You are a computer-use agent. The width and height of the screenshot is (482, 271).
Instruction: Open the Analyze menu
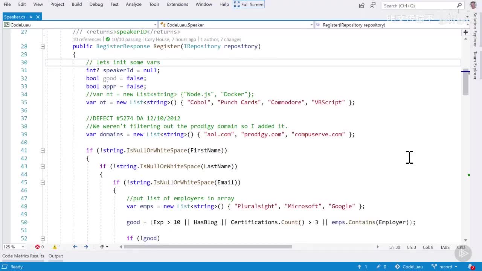coord(134,4)
